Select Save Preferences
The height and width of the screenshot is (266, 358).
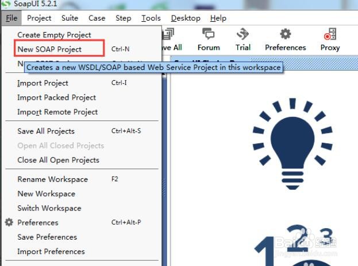pos(82,237)
